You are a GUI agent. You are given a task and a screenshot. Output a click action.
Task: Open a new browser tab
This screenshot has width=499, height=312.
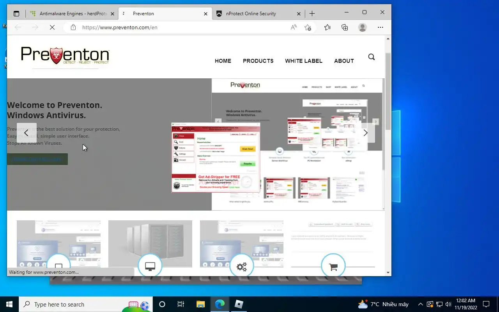coord(312,14)
